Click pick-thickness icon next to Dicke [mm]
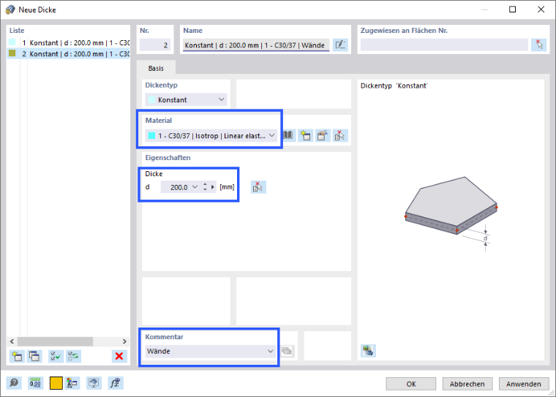This screenshot has height=397, width=556. [258, 187]
